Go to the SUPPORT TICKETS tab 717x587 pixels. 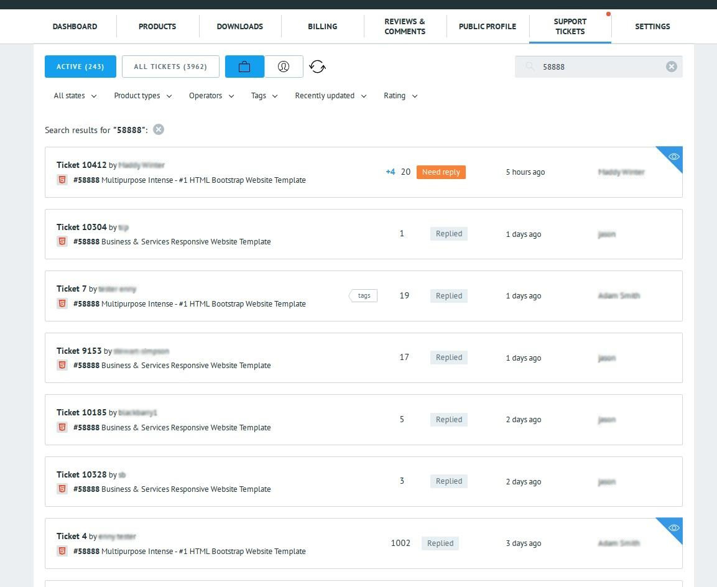pos(570,26)
